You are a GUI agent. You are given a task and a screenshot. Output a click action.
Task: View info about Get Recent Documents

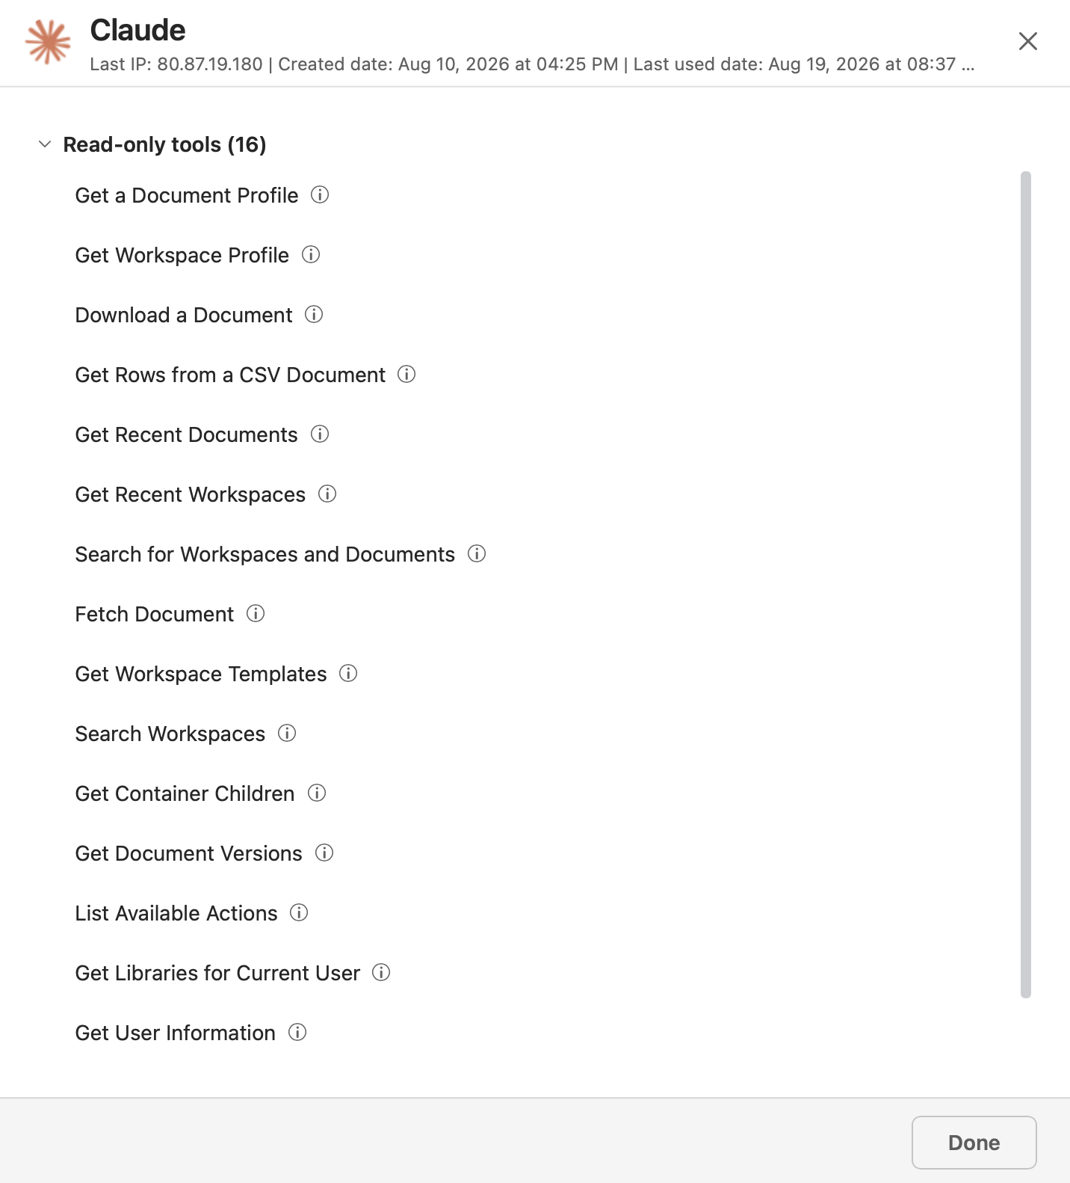(x=320, y=434)
